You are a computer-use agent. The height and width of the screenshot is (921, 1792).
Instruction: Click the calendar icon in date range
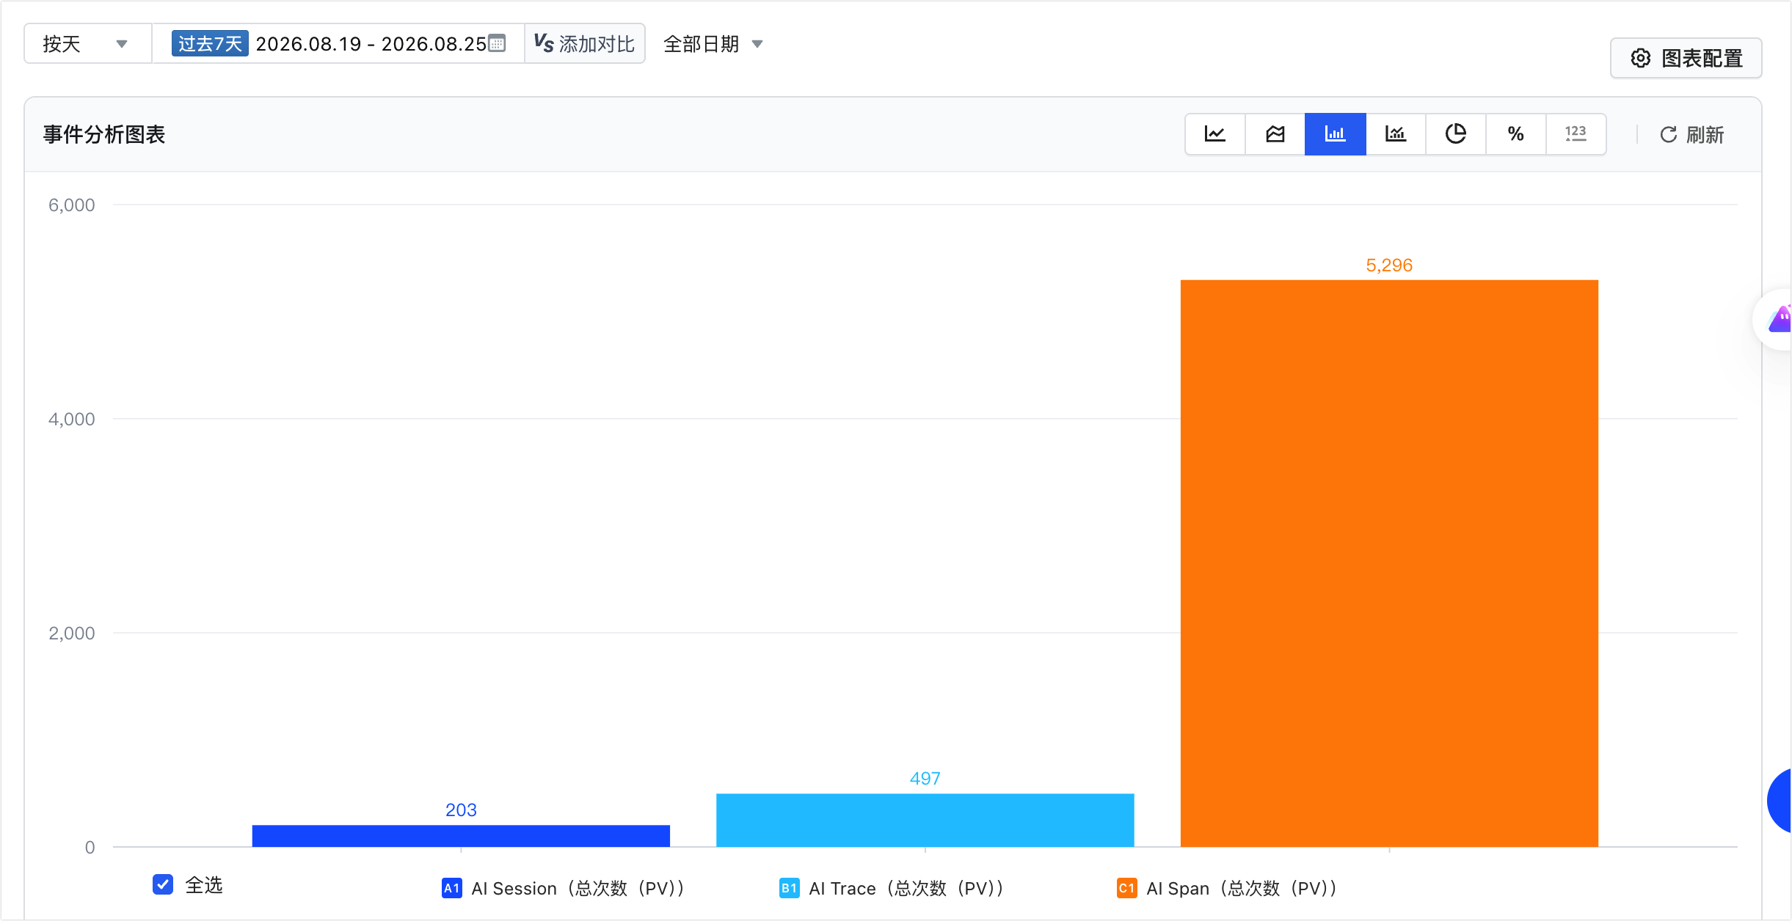[497, 43]
